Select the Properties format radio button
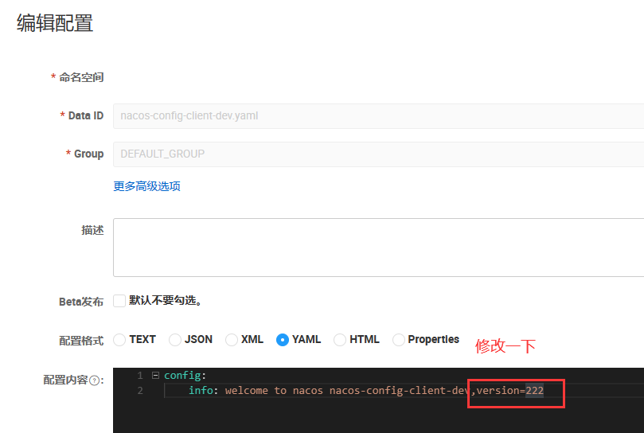 [398, 340]
